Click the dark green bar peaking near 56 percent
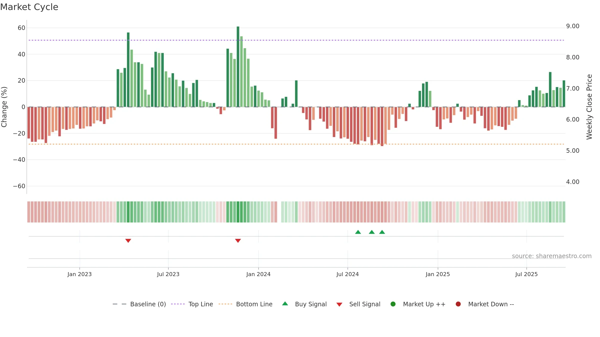Screen dimensions: 600x337 point(128,70)
